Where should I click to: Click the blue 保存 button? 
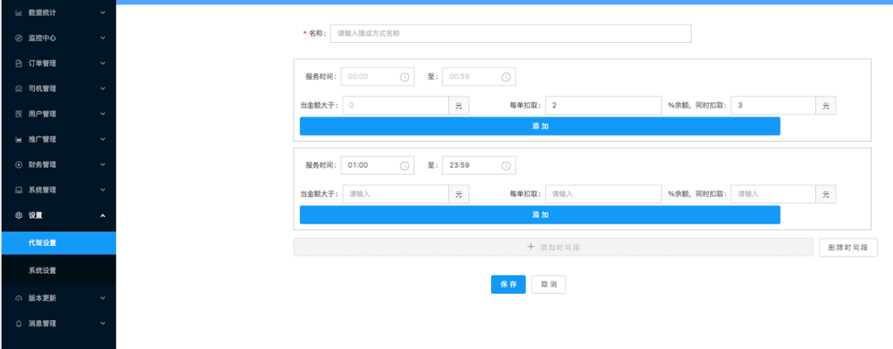click(x=508, y=284)
